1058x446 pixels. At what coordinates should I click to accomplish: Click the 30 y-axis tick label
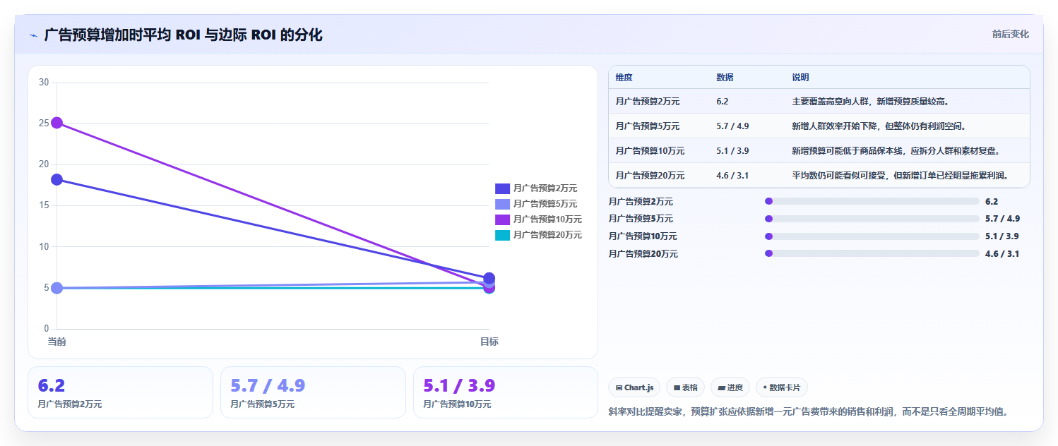point(44,83)
